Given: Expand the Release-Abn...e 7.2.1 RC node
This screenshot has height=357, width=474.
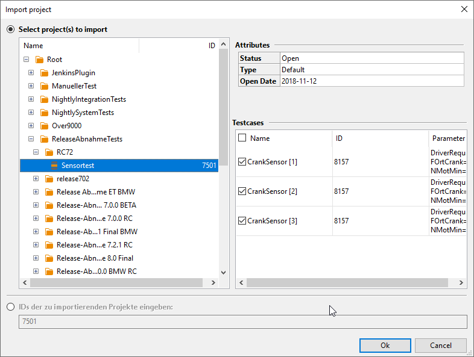Looking at the screenshot, I should click(x=36, y=245).
